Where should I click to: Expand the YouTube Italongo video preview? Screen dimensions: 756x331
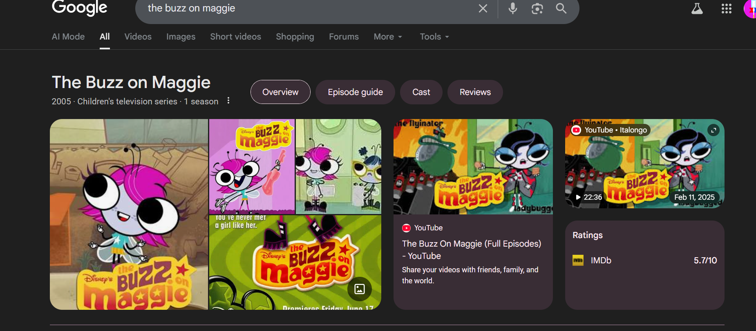tap(713, 130)
